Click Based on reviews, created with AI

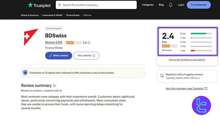(41, 90)
